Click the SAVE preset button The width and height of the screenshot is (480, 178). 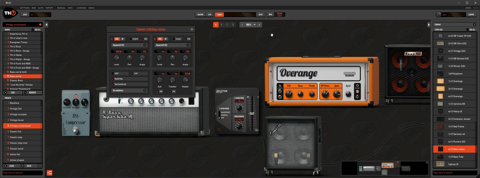click(27, 166)
